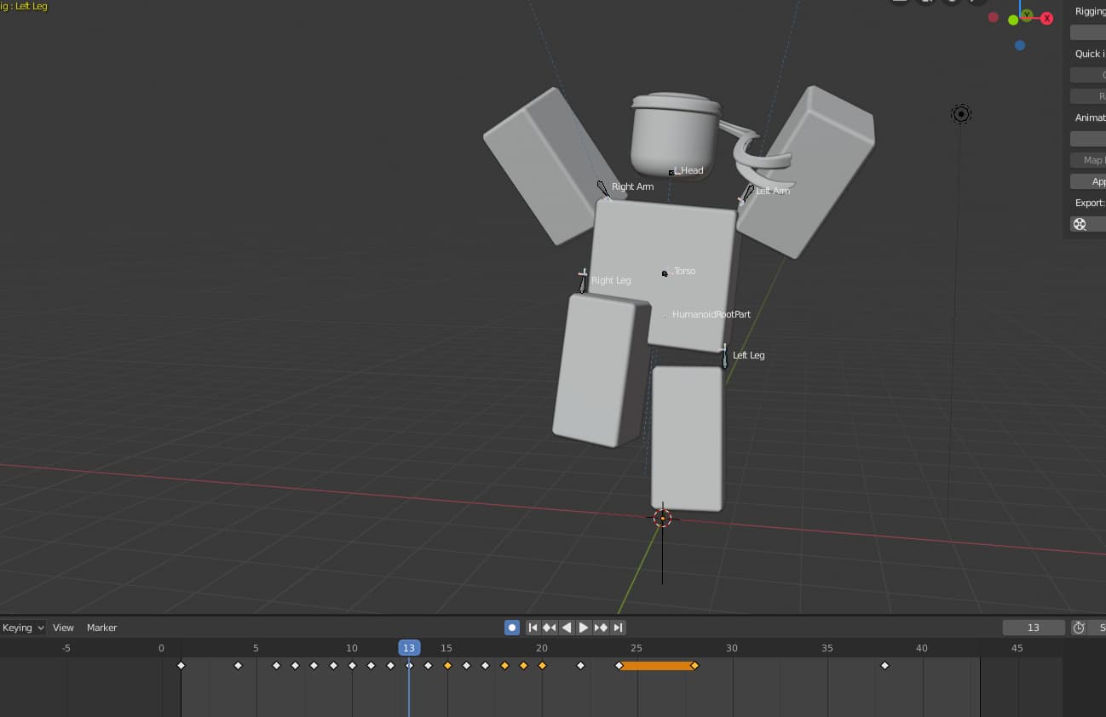Select the keyframe at frame 24

click(619, 665)
